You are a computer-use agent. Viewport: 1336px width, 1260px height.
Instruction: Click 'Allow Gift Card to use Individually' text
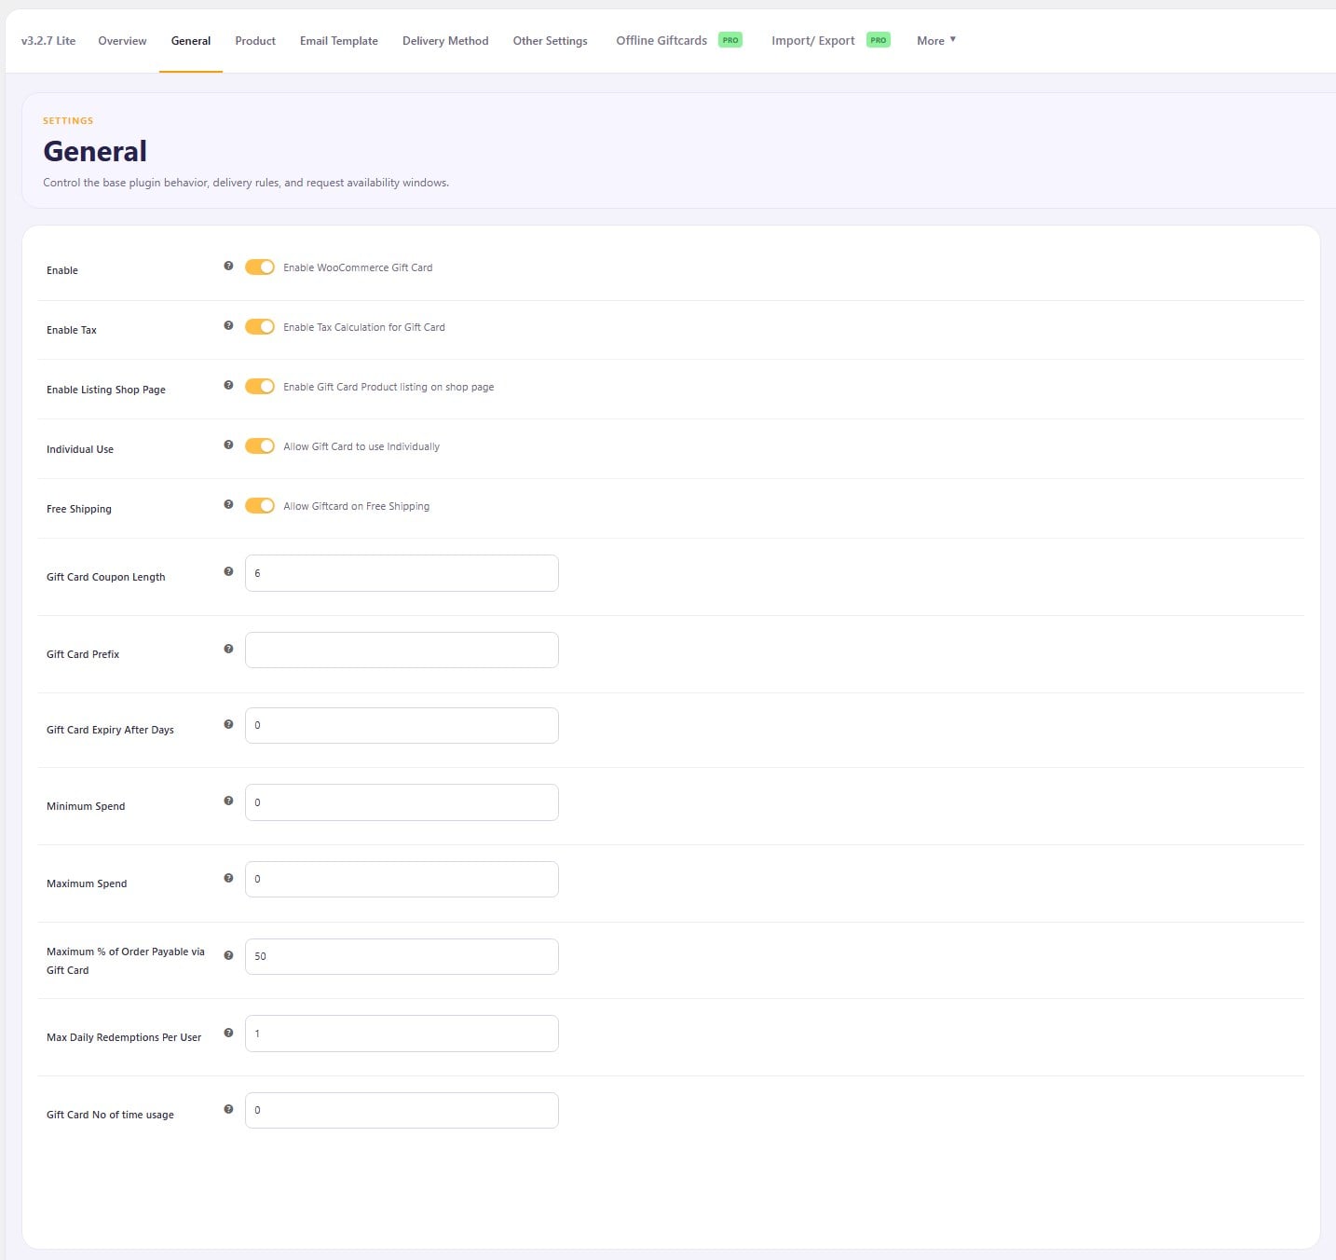coord(361,446)
